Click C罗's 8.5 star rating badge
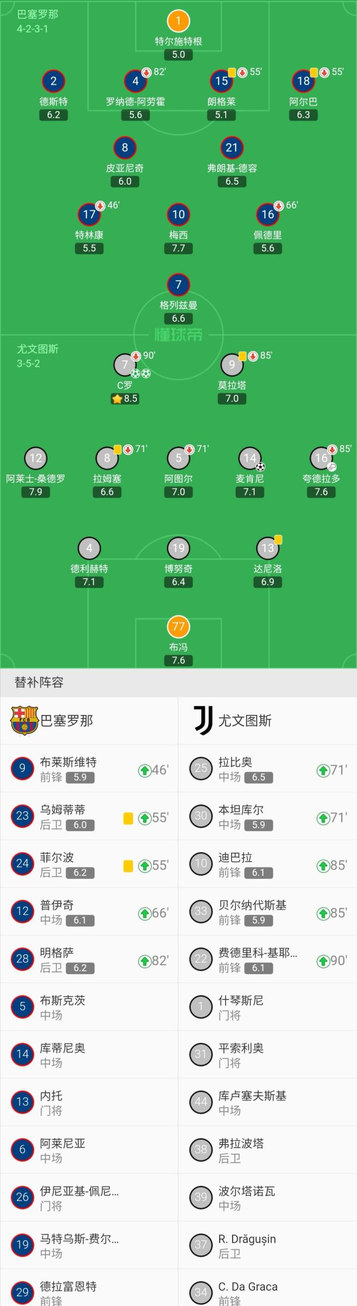357x1306 pixels. pos(125,398)
